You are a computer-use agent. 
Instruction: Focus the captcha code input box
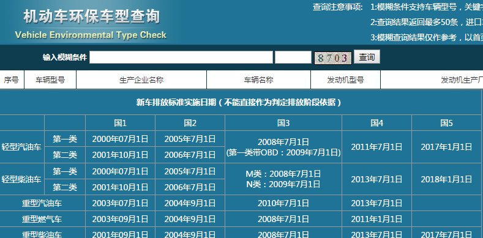293,58
